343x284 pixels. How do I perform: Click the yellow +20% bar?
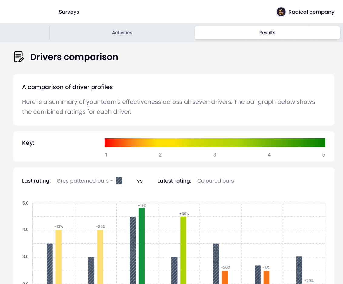pyautogui.click(x=100, y=256)
